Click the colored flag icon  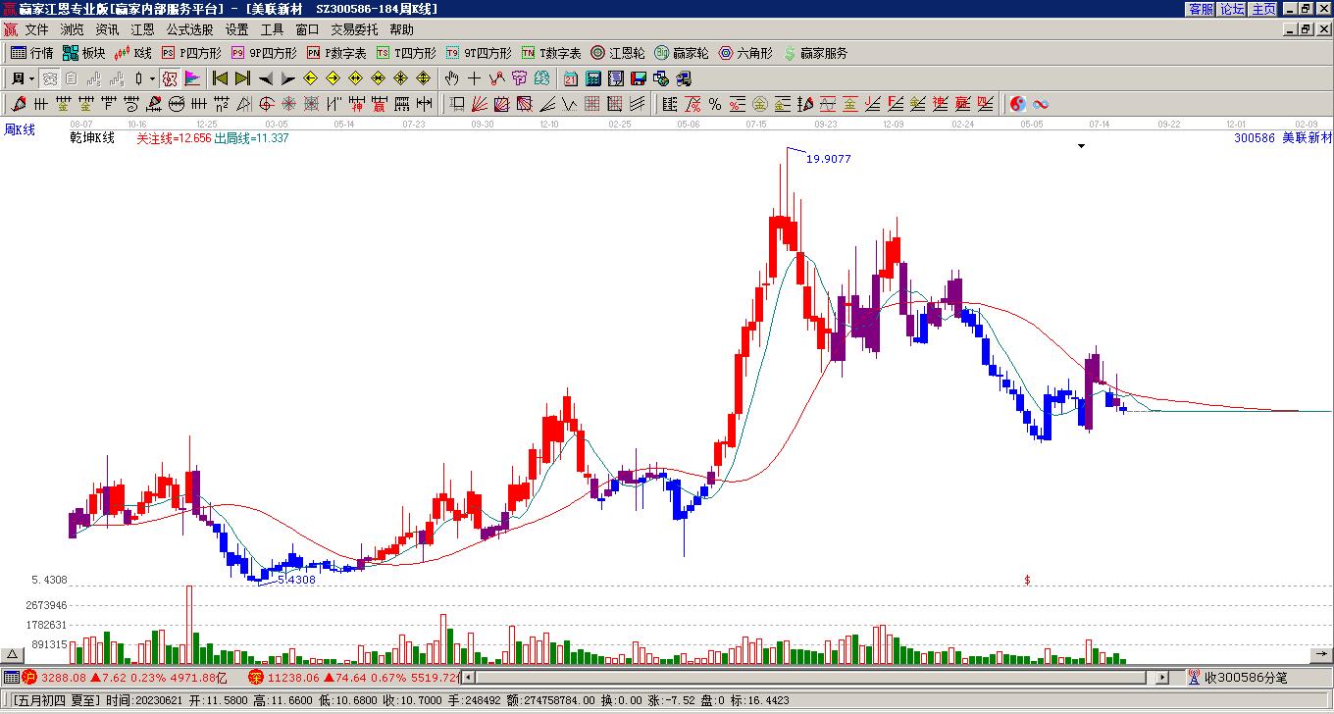point(192,78)
